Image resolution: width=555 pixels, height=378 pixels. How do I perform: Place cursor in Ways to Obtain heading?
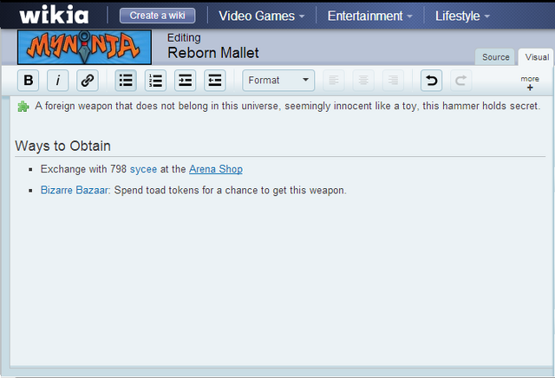click(x=62, y=146)
